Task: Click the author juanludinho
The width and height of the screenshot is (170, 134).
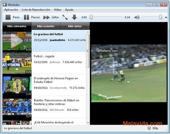Action: (x=57, y=40)
